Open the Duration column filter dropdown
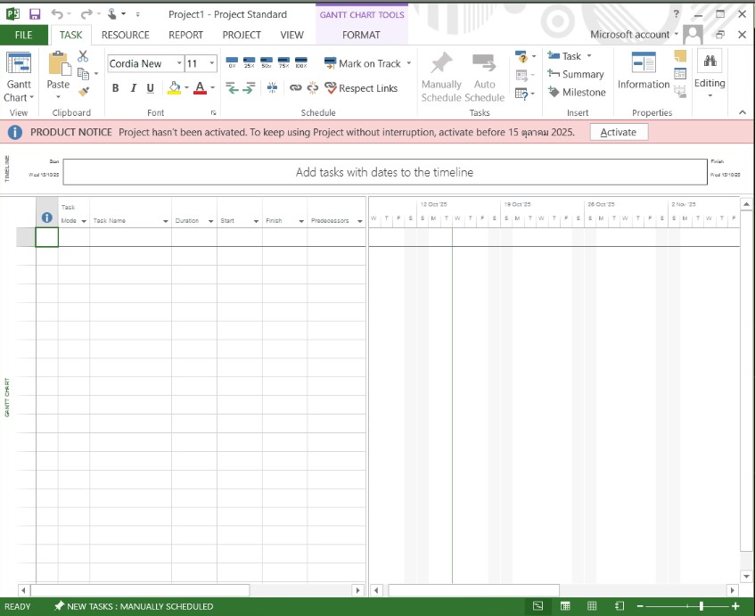Viewport: 755px width, 616px height. [x=211, y=221]
